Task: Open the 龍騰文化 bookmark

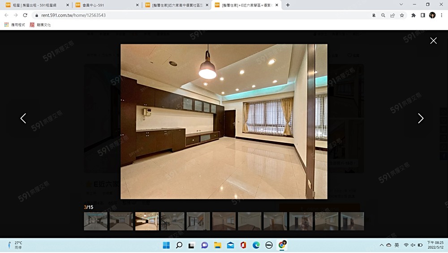Action: pos(40,25)
